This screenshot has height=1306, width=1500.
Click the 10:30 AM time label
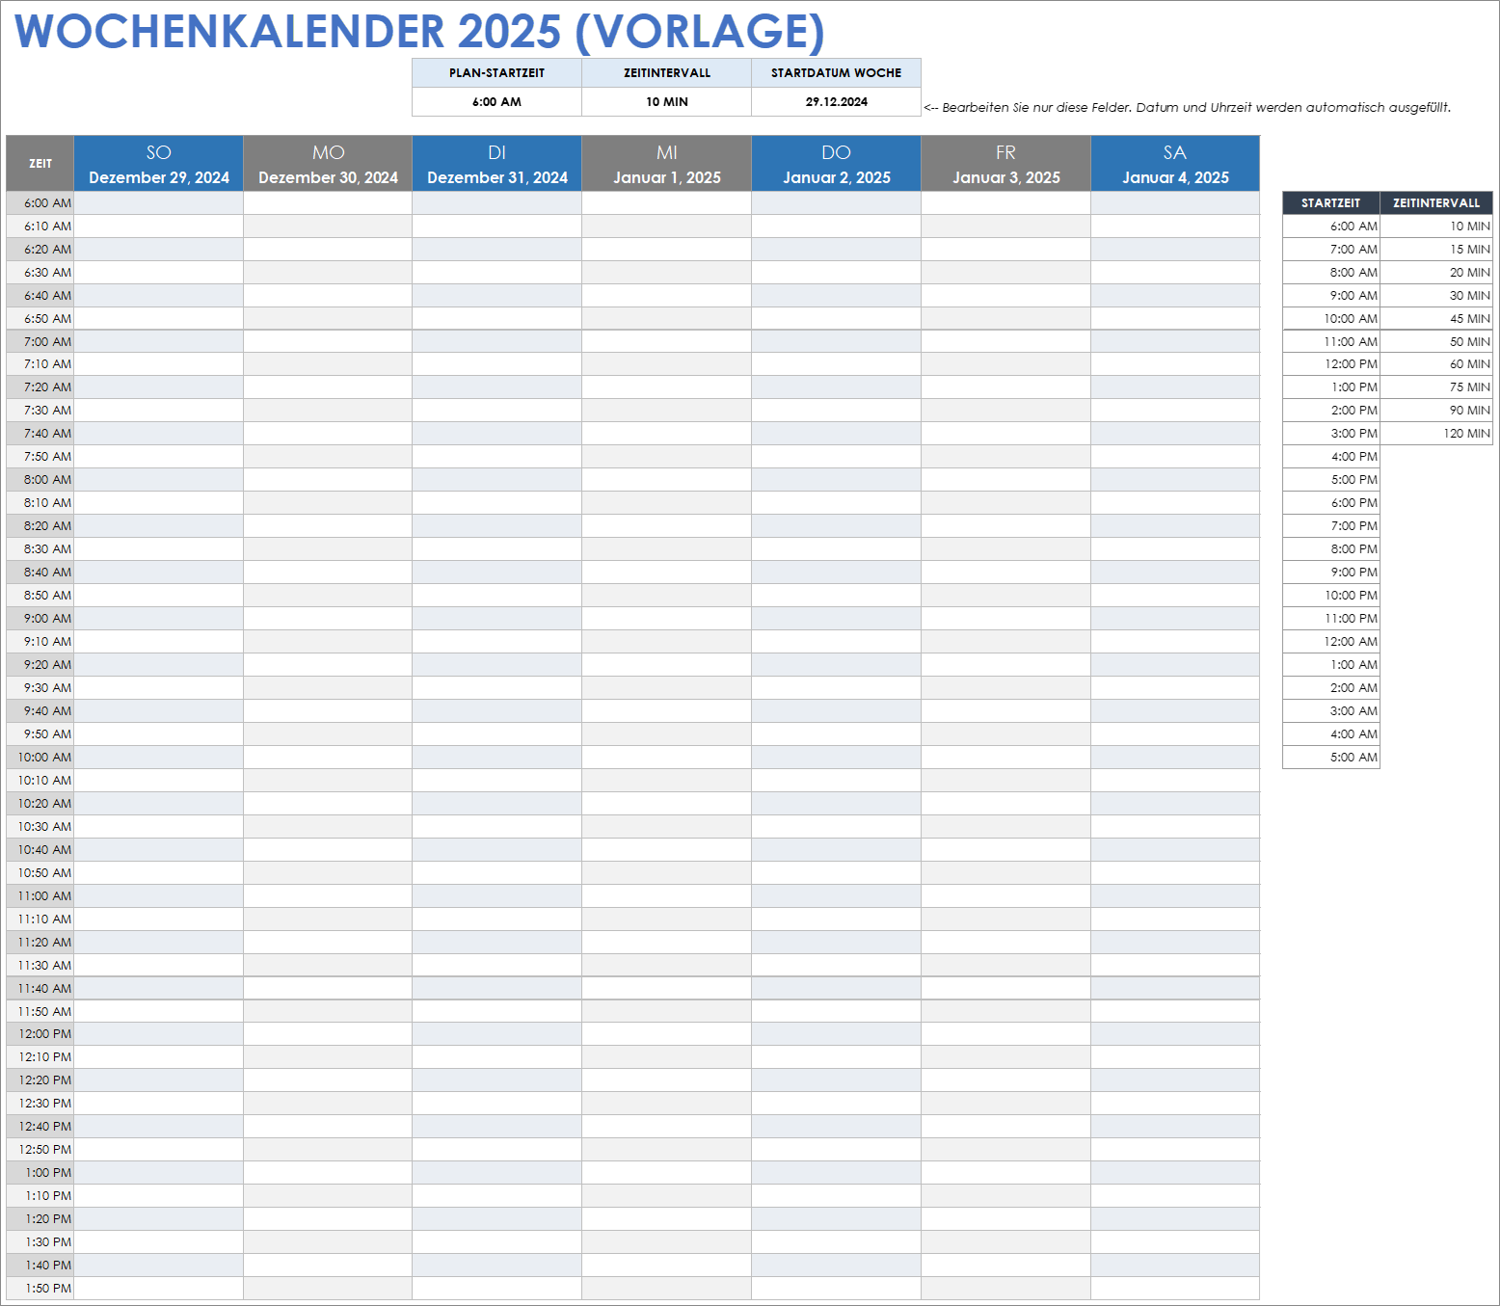tap(40, 827)
